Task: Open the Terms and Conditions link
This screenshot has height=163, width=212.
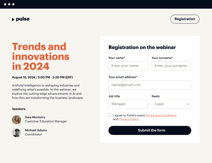Action: tap(161, 115)
